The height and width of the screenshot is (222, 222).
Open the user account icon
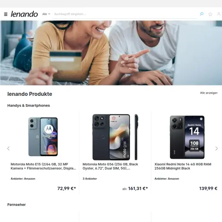[219, 14]
